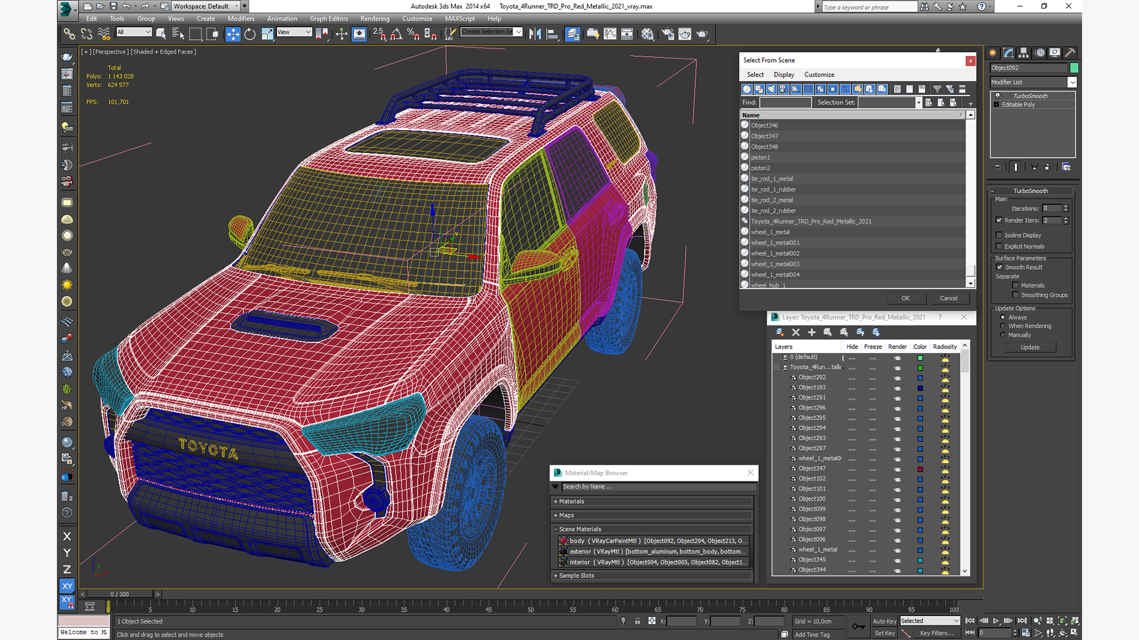Open the Material Editor icon

coord(647,34)
